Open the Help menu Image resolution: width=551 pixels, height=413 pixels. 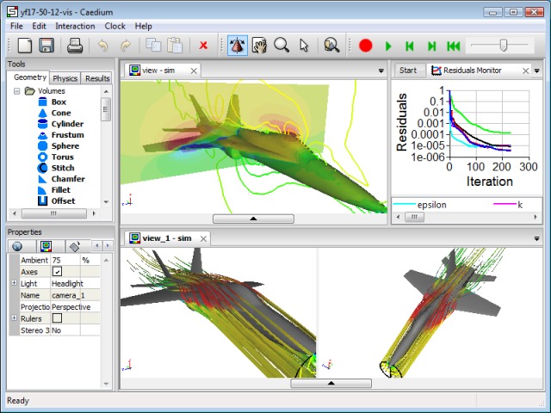click(144, 26)
